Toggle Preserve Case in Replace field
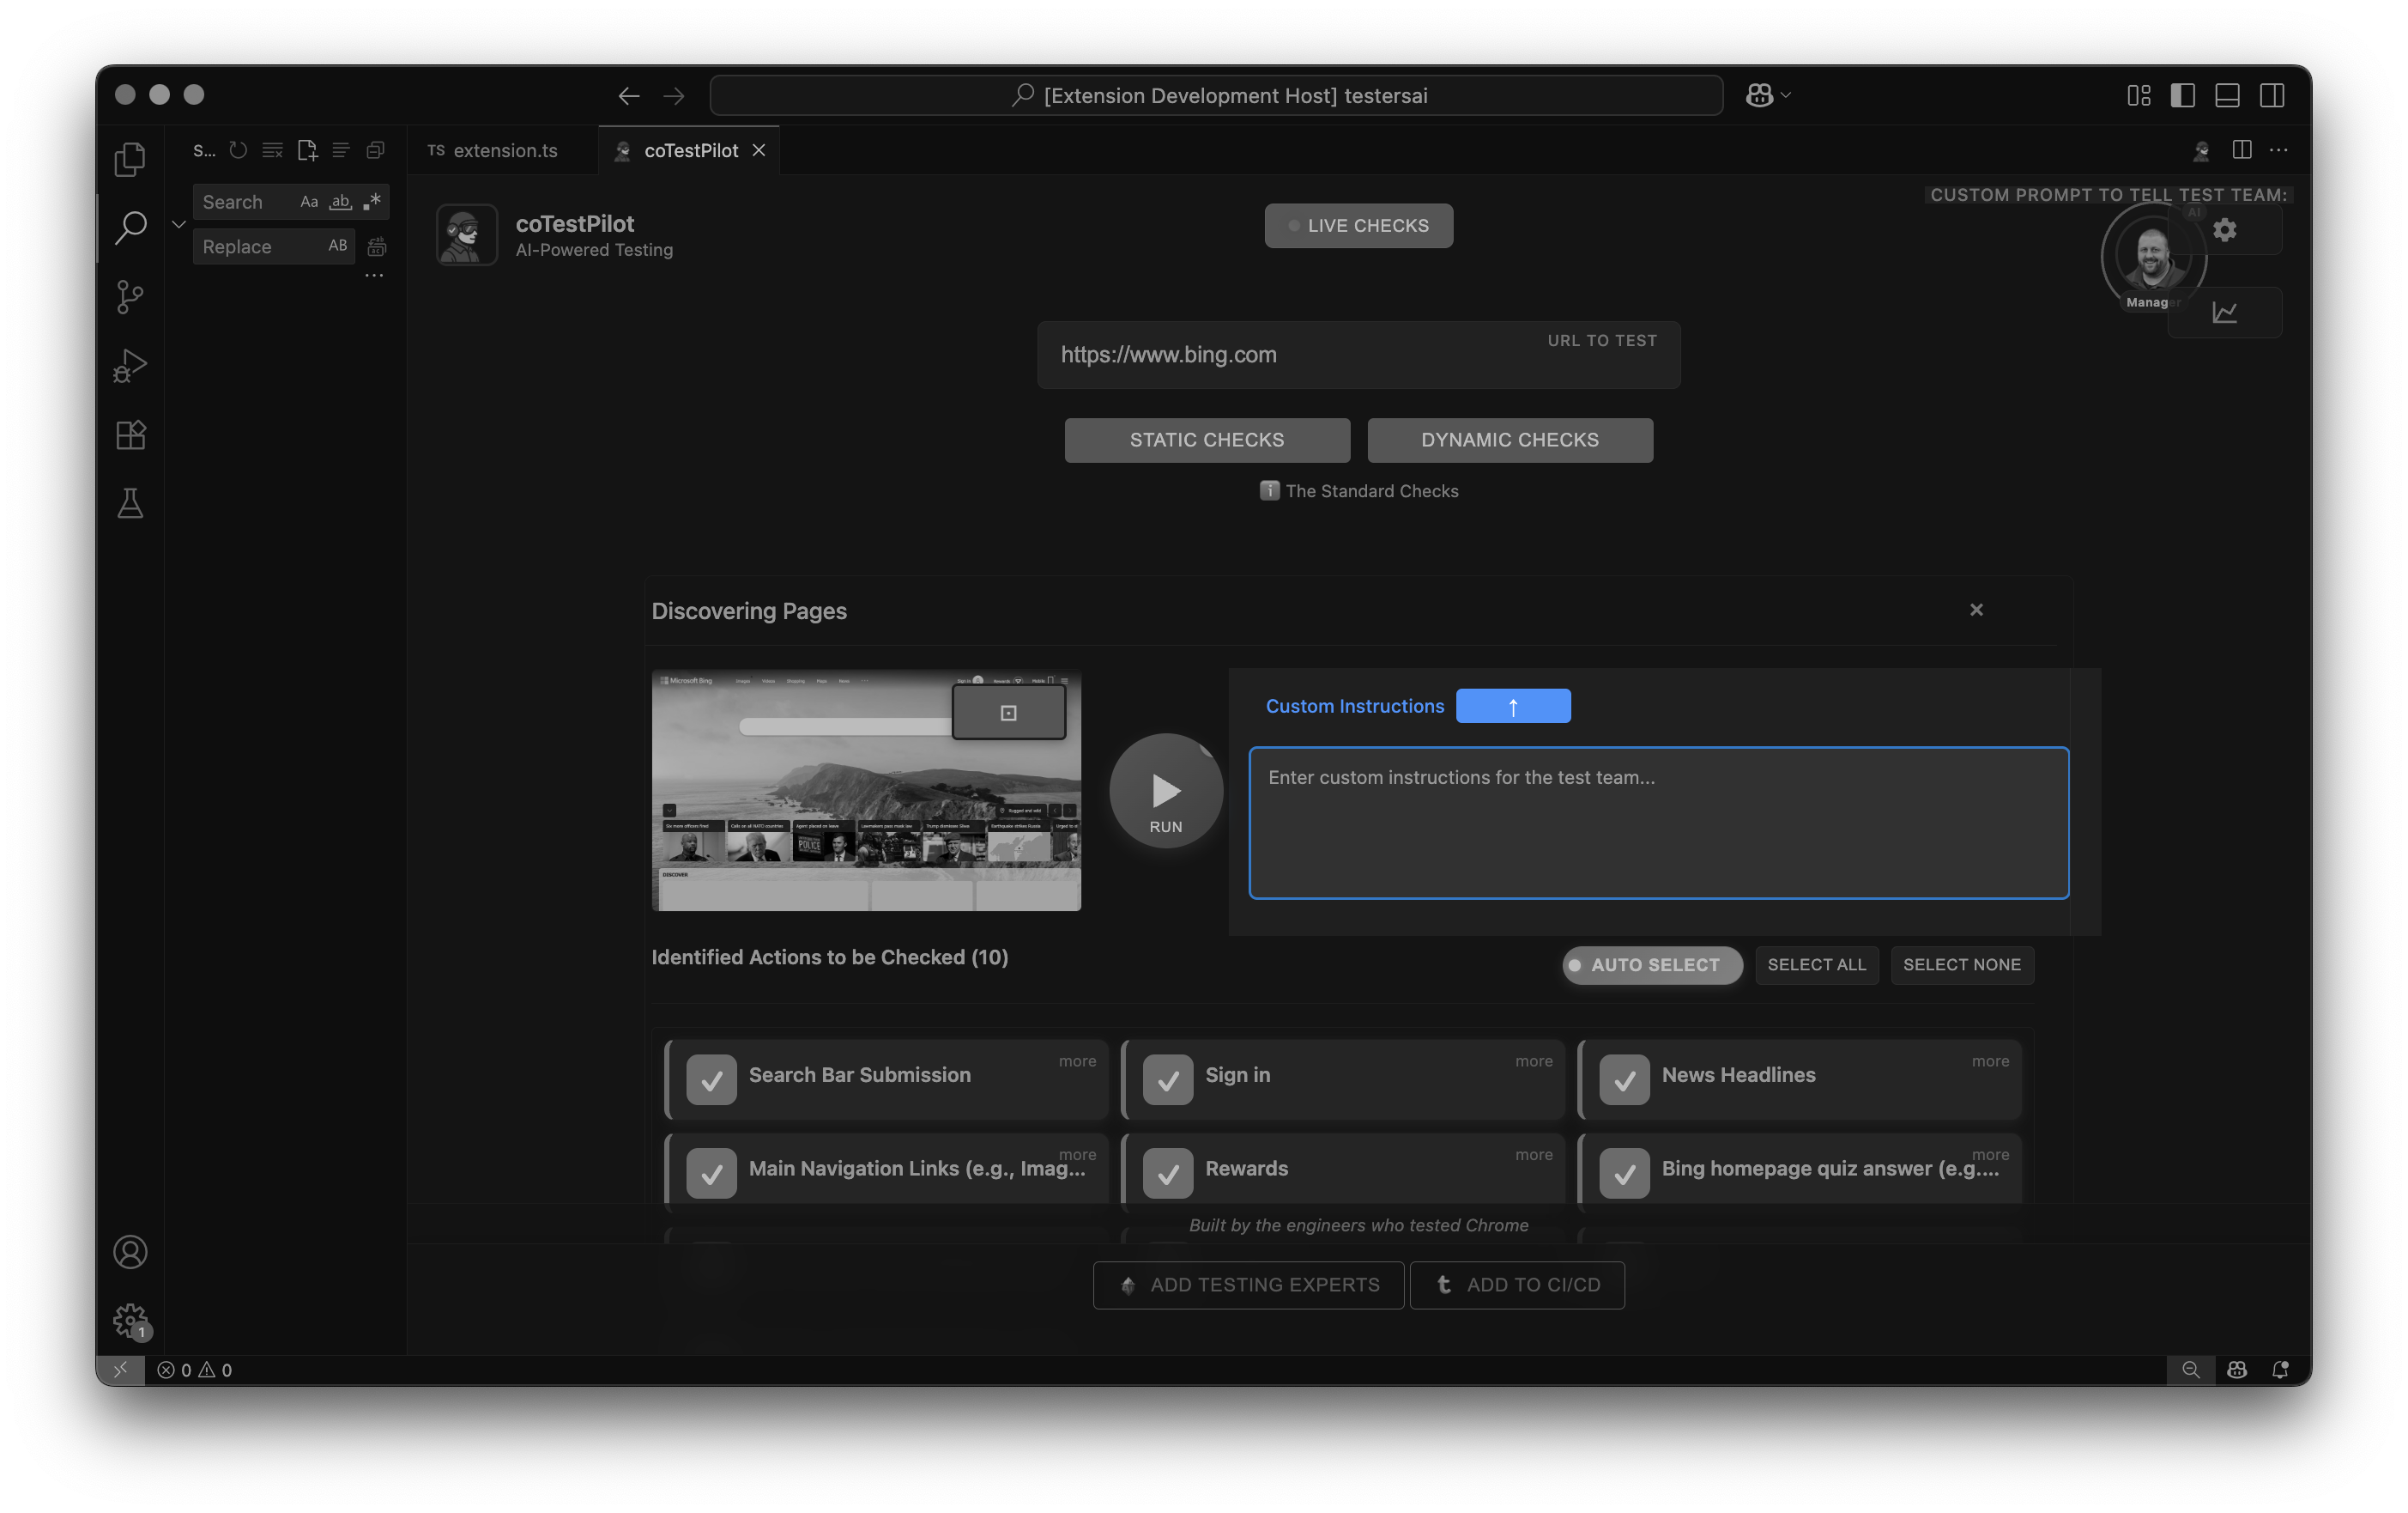 338,246
